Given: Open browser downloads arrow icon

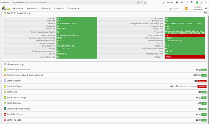Looking at the screenshot, I should coord(164,2).
